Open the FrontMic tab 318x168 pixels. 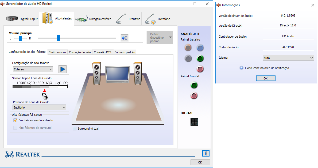click(x=127, y=19)
